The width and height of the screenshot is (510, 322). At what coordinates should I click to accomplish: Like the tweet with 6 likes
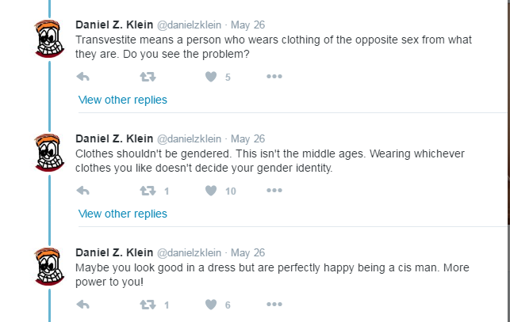211,305
